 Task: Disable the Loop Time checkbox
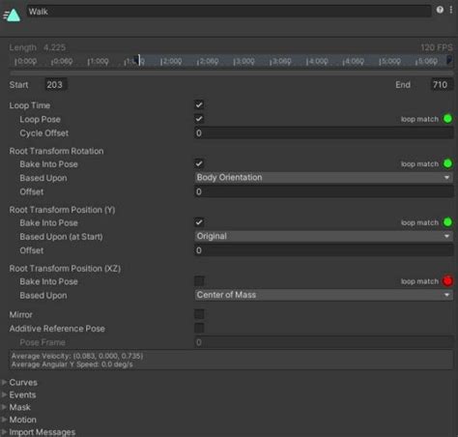[x=199, y=104]
